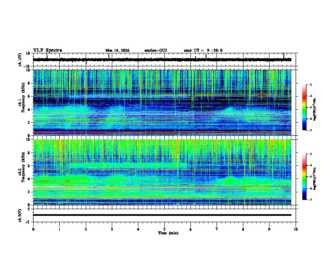Click ch.1 spectrogram frequency tick "4"
Viewport: 333px width, 257px height.
(x=29, y=110)
